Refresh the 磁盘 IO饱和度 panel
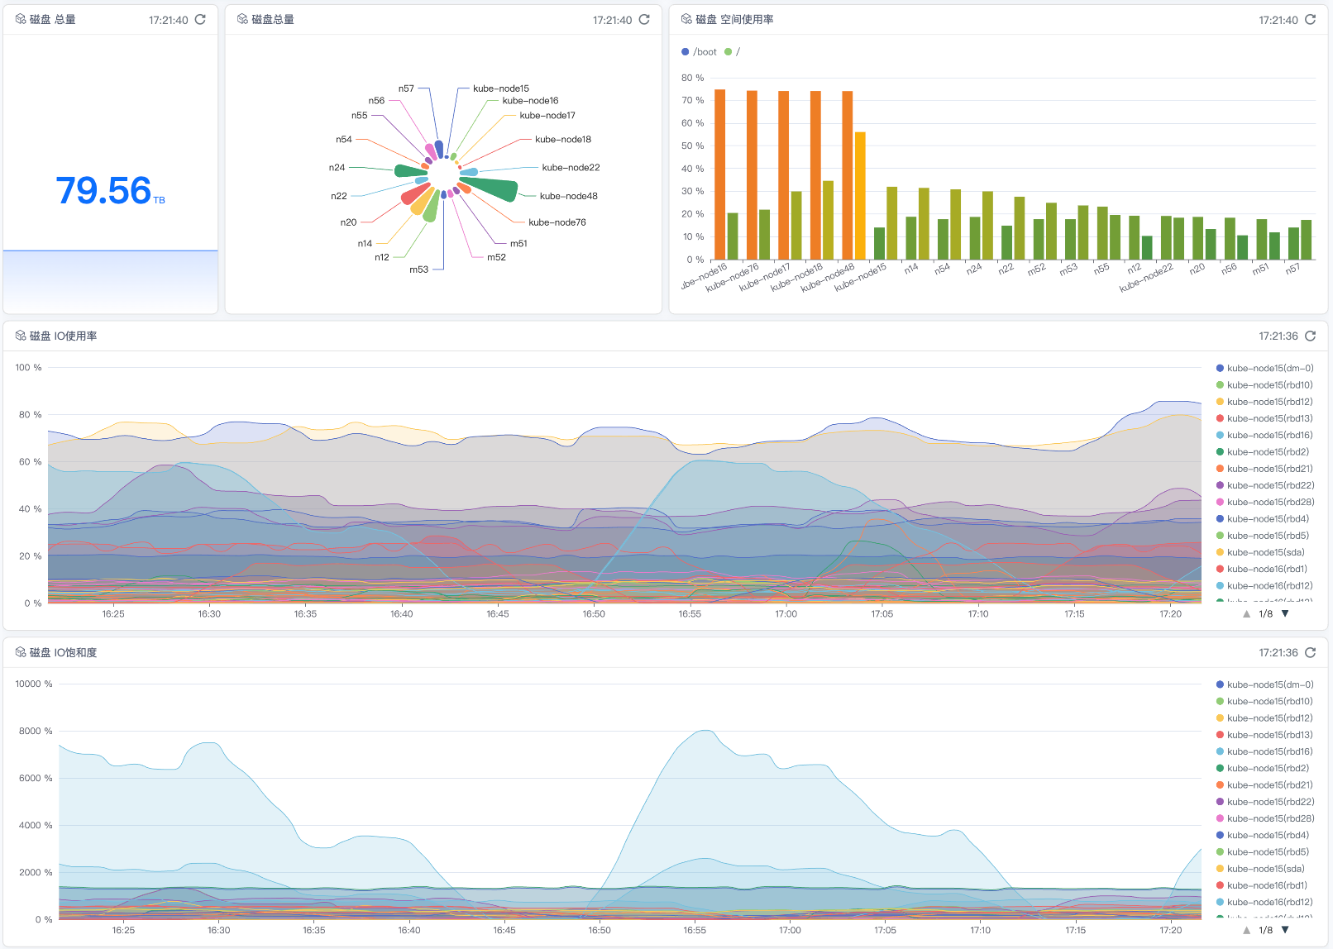Screen dimensions: 1333x949 point(1310,653)
